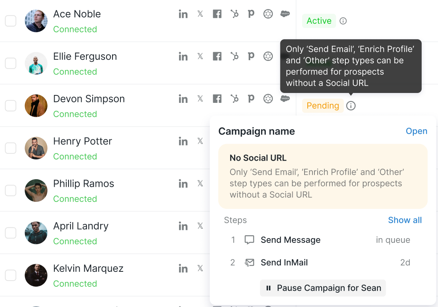438x307 pixels.
Task: Open the campaign via the Open link
Action: pos(416,131)
